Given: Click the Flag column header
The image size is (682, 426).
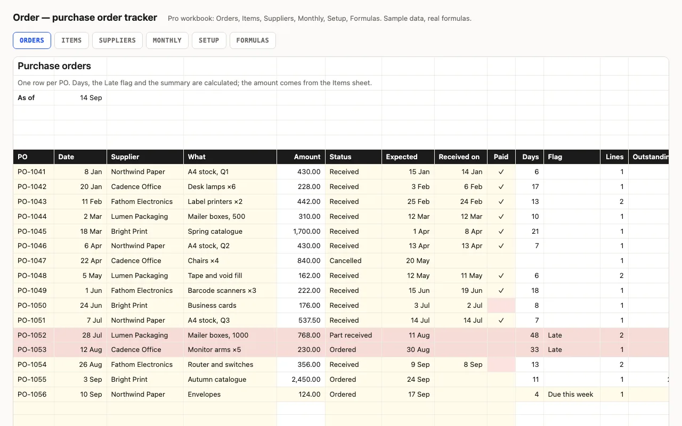Looking at the screenshot, I should [572, 157].
